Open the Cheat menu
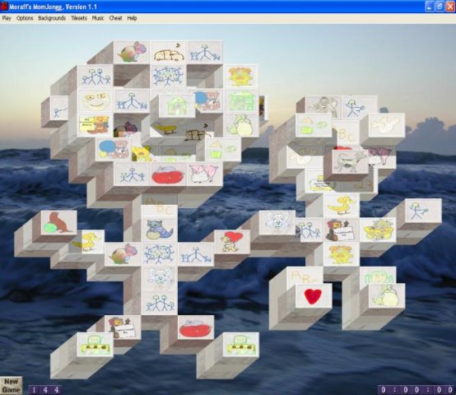This screenshot has height=395, width=456. pyautogui.click(x=115, y=18)
